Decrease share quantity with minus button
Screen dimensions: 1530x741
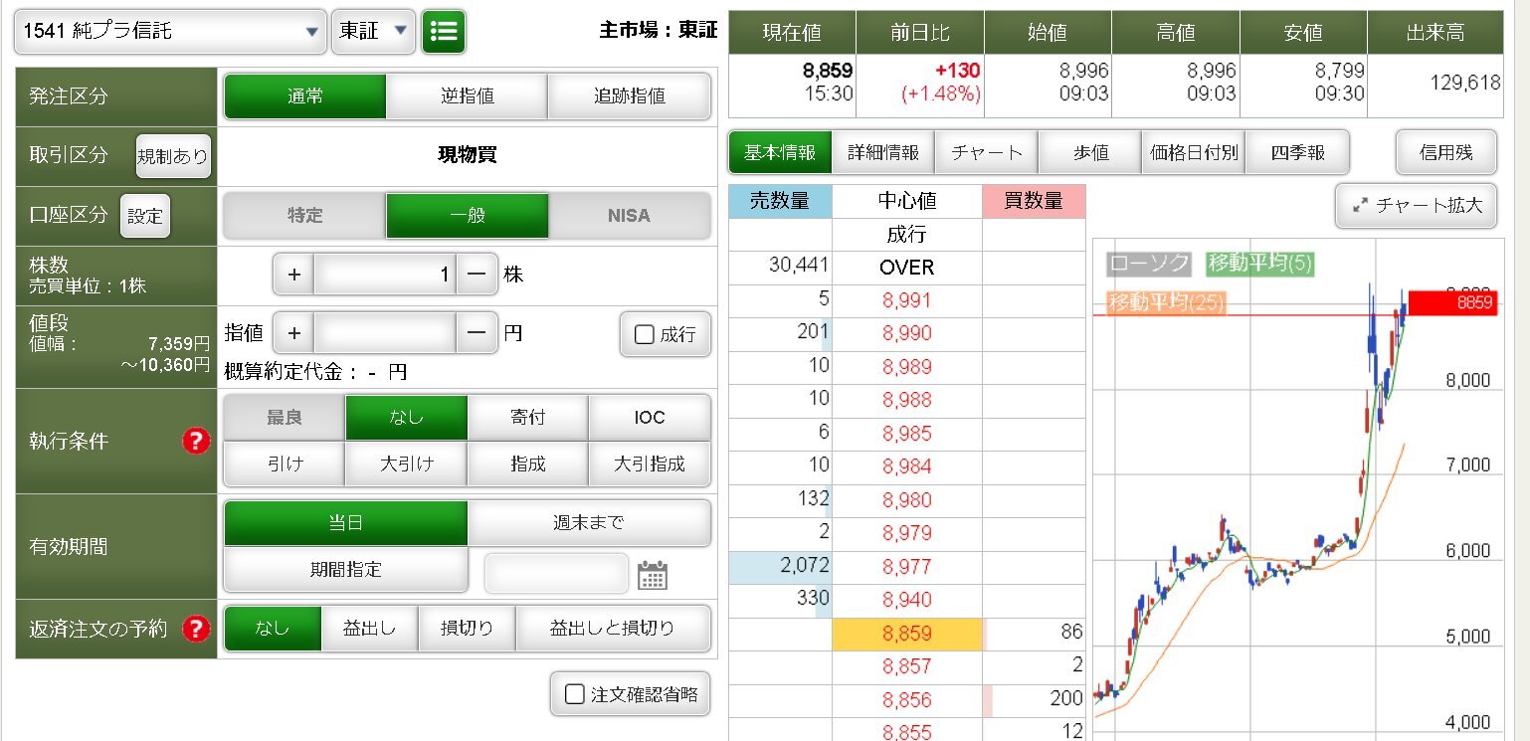click(477, 275)
